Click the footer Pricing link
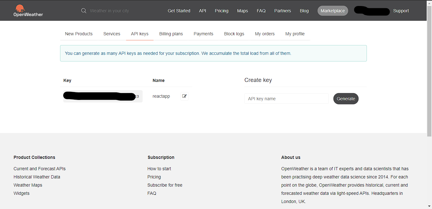This screenshot has width=432, height=209. 154,177
